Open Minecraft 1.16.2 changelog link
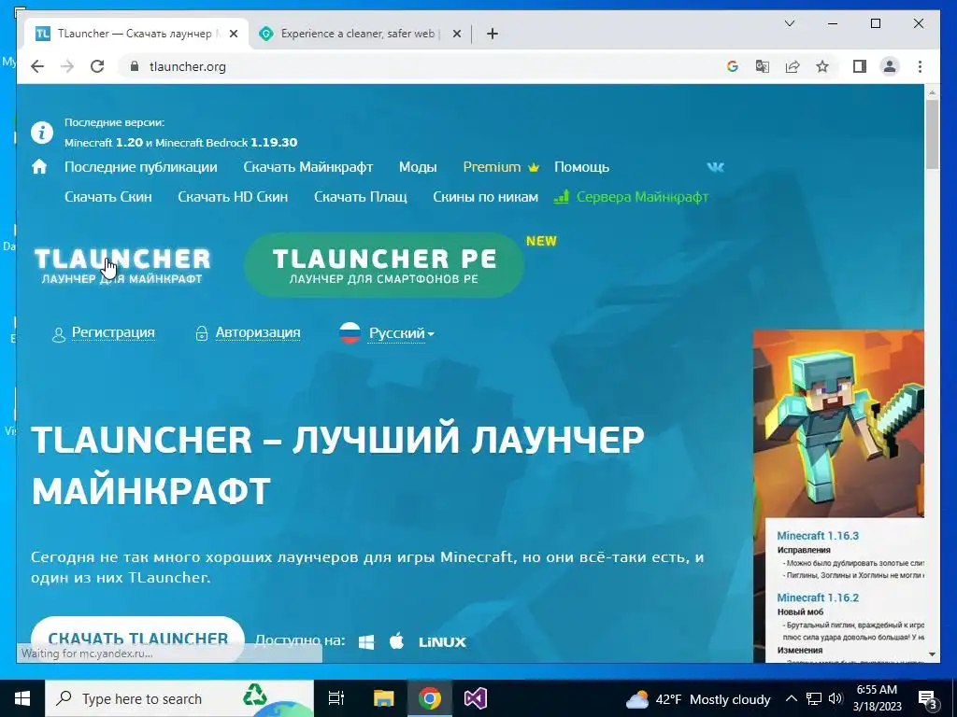Image resolution: width=957 pixels, height=717 pixels. point(818,597)
